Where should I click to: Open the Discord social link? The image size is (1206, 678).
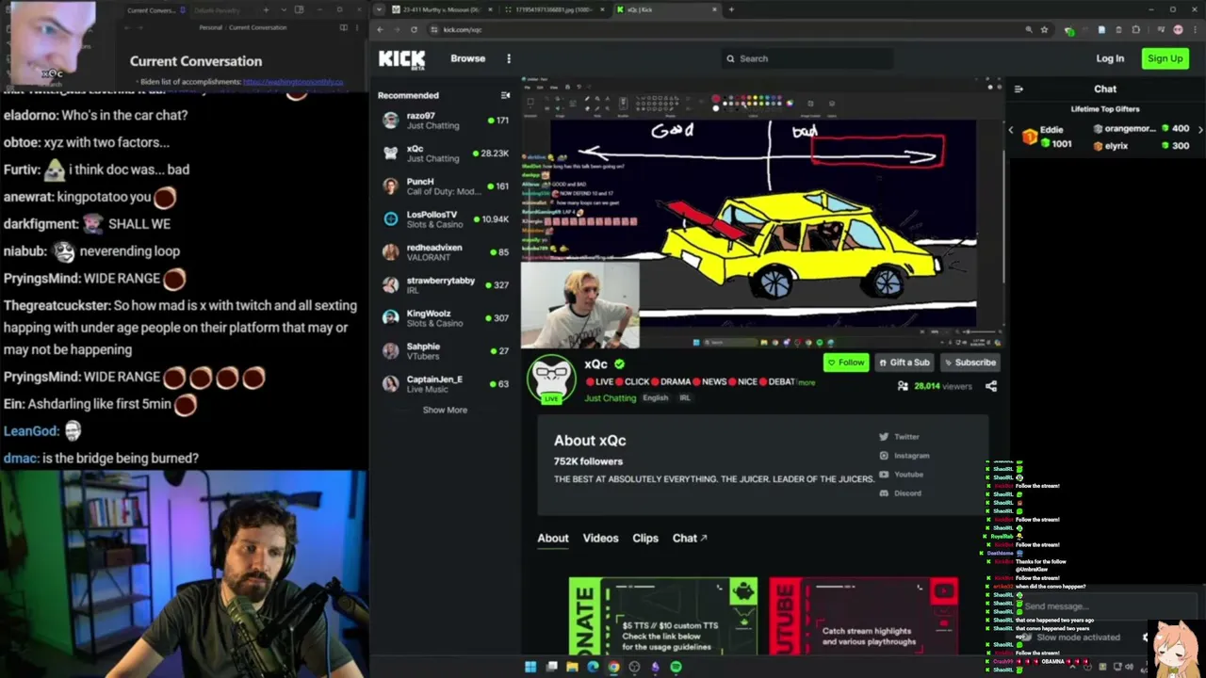coord(900,493)
